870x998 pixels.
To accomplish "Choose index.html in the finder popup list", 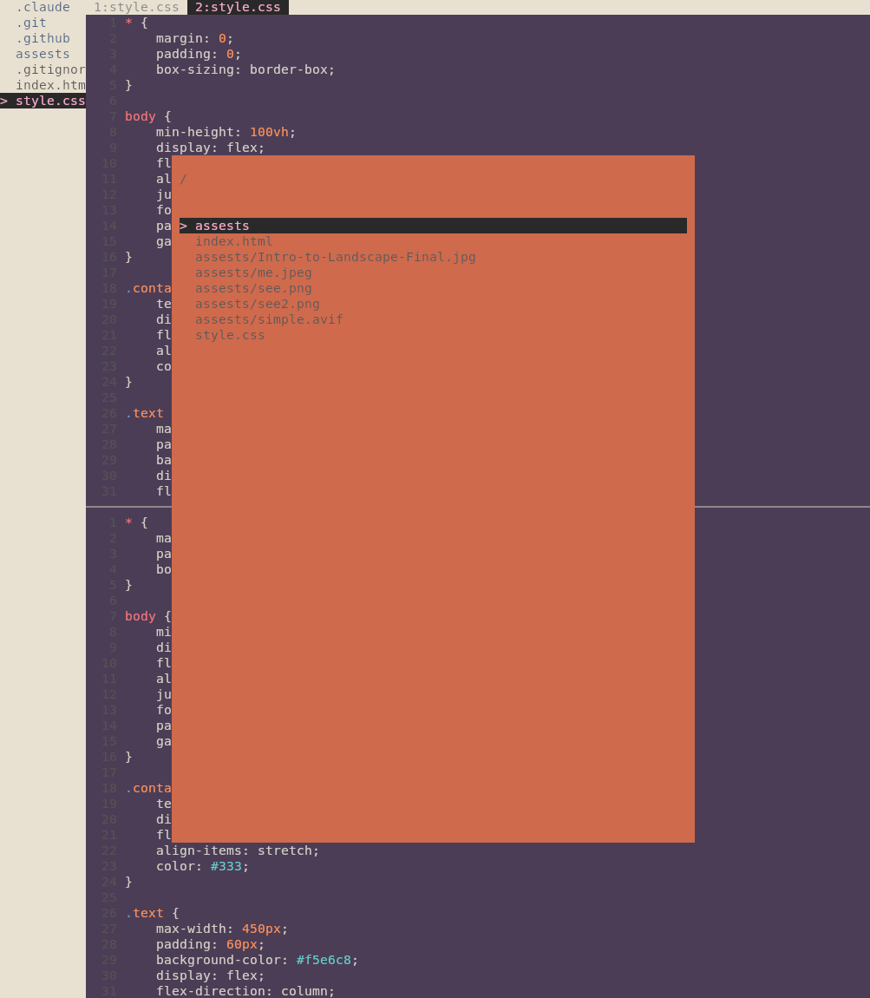I will (x=233, y=241).
